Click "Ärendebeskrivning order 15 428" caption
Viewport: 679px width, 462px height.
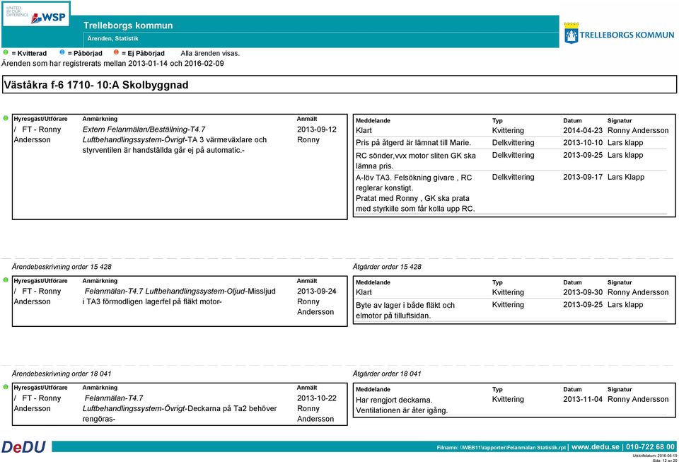pos(62,267)
